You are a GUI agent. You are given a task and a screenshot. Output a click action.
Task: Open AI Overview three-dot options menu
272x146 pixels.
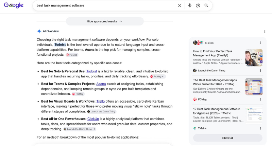click(x=265, y=32)
